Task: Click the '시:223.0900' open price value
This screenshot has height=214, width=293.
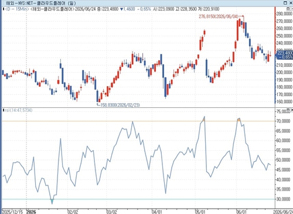Action: 163,9
